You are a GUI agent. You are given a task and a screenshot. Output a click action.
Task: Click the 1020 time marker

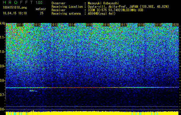click(175, 25)
